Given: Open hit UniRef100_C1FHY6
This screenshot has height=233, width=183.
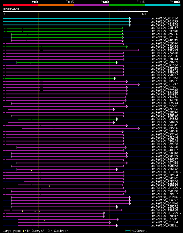Looking at the screenshot, I should 164,31.
